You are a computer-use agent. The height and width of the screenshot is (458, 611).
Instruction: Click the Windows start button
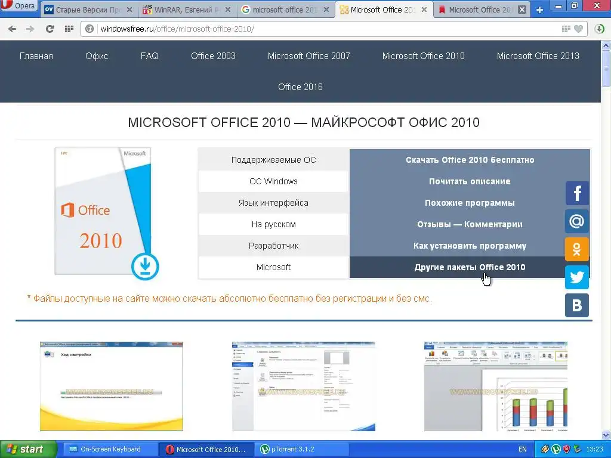tap(29, 450)
